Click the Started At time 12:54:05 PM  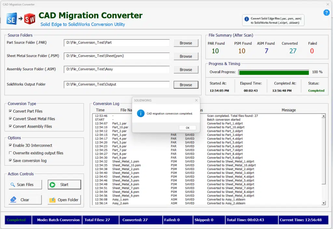point(219,91)
